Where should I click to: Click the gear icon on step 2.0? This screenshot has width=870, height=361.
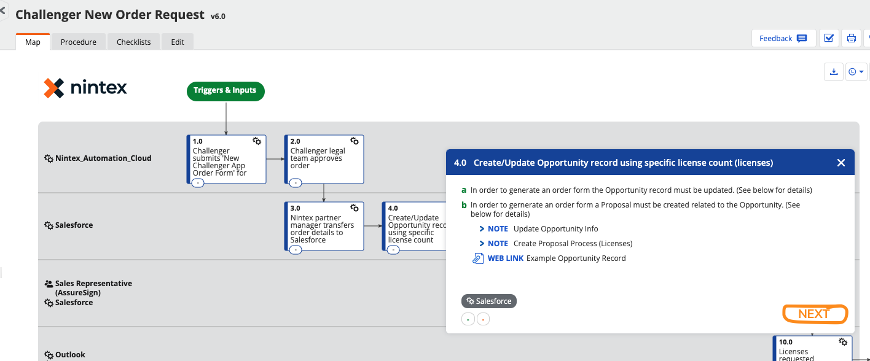[x=355, y=141]
